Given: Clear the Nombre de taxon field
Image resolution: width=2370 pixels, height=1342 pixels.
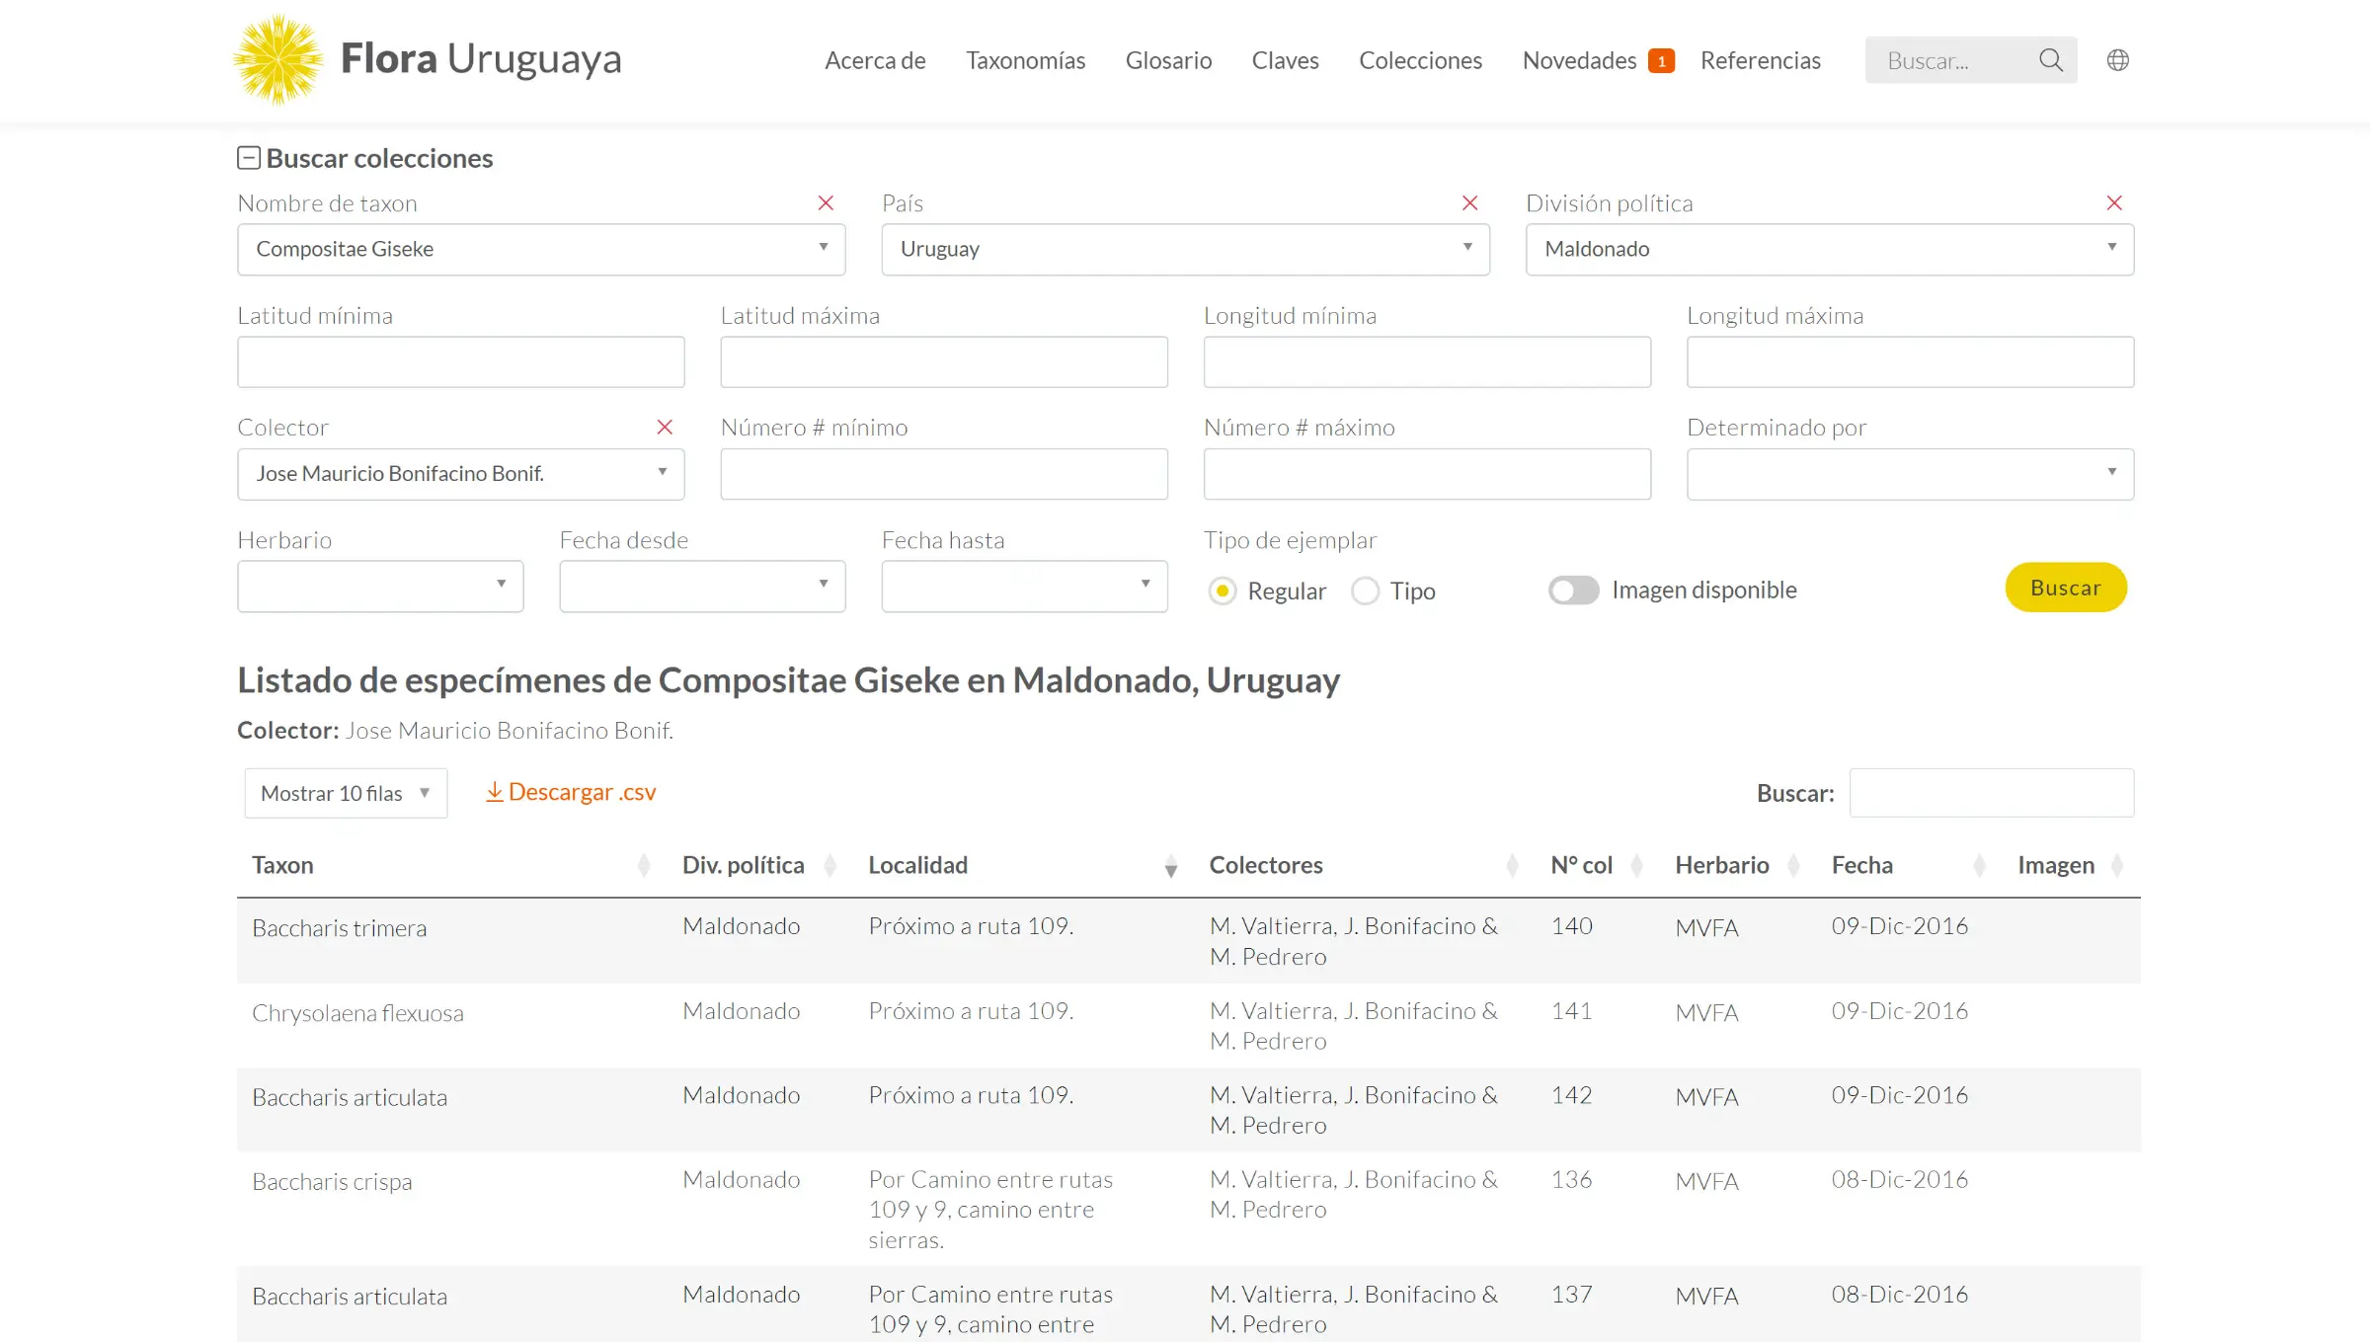Looking at the screenshot, I should [826, 203].
